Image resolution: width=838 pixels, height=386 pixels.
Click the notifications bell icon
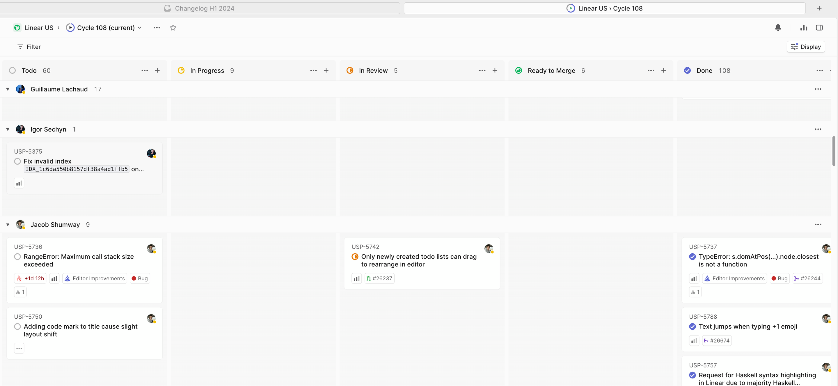coord(778,28)
